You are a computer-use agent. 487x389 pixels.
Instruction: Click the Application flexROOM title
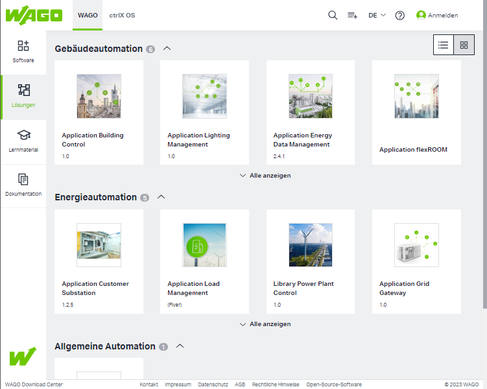pyautogui.click(x=413, y=149)
